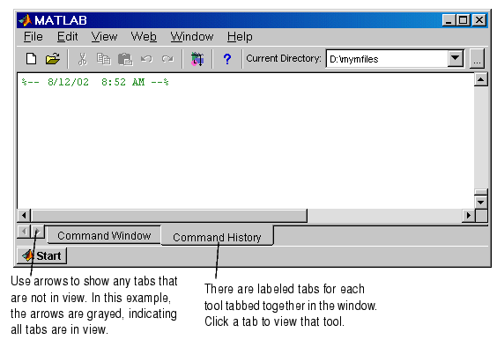Browse for folder using the ellipsis button
Viewport: 497px width, 347px height.
[x=477, y=59]
